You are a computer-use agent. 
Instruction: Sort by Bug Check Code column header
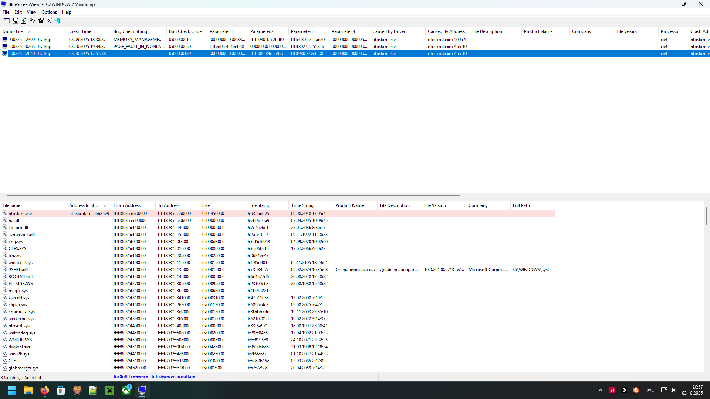click(x=185, y=31)
